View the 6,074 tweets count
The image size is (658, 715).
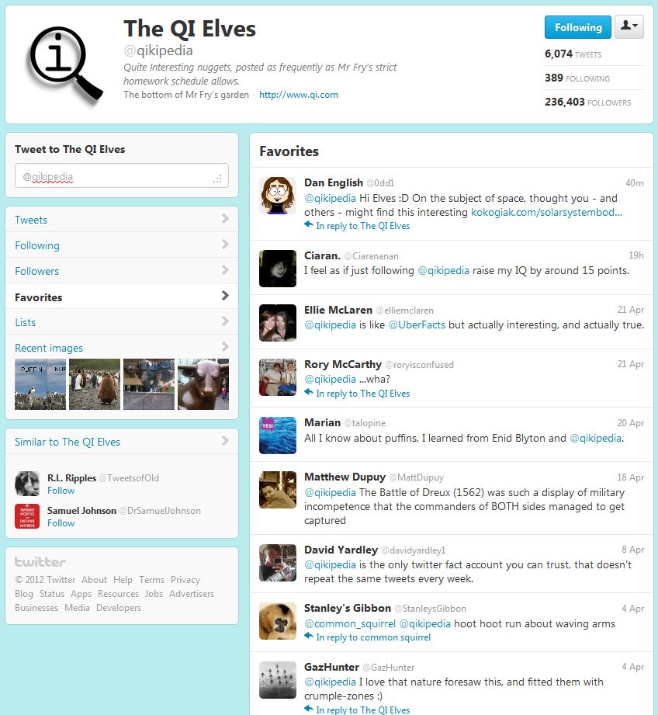(x=573, y=54)
